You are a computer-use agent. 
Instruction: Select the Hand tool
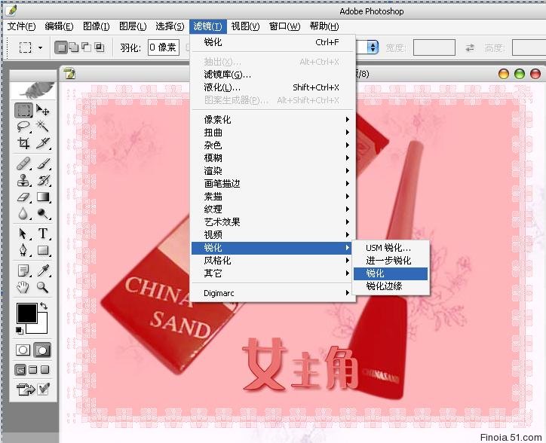pos(23,287)
